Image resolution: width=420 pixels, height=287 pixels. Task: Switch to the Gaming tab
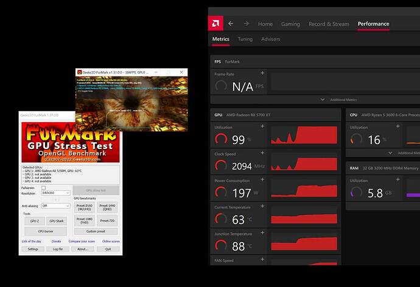coord(290,24)
